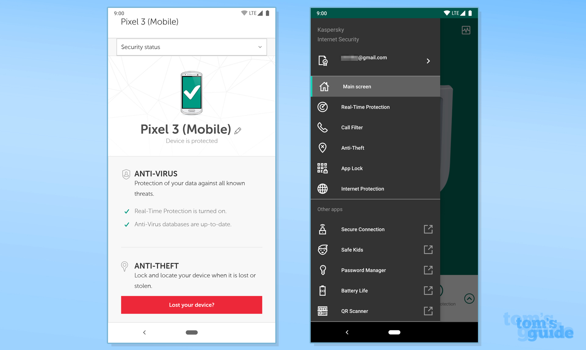
Task: Expand the Security status dropdown
Action: [x=191, y=47]
